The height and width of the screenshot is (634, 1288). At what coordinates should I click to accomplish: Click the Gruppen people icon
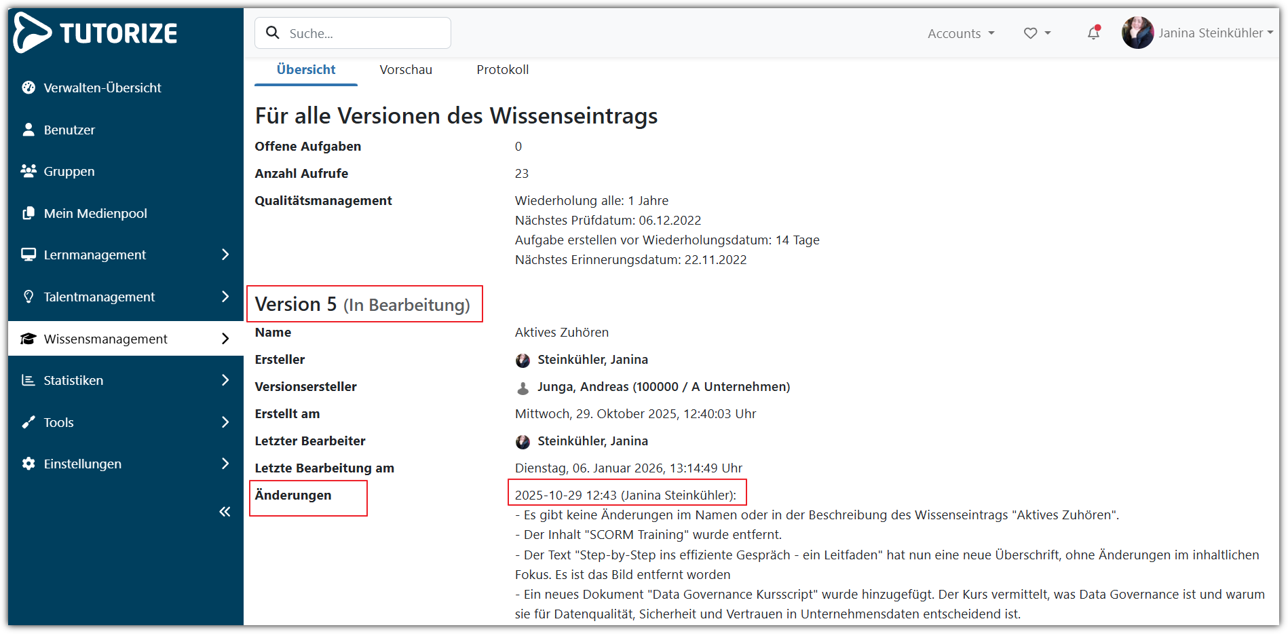click(29, 171)
